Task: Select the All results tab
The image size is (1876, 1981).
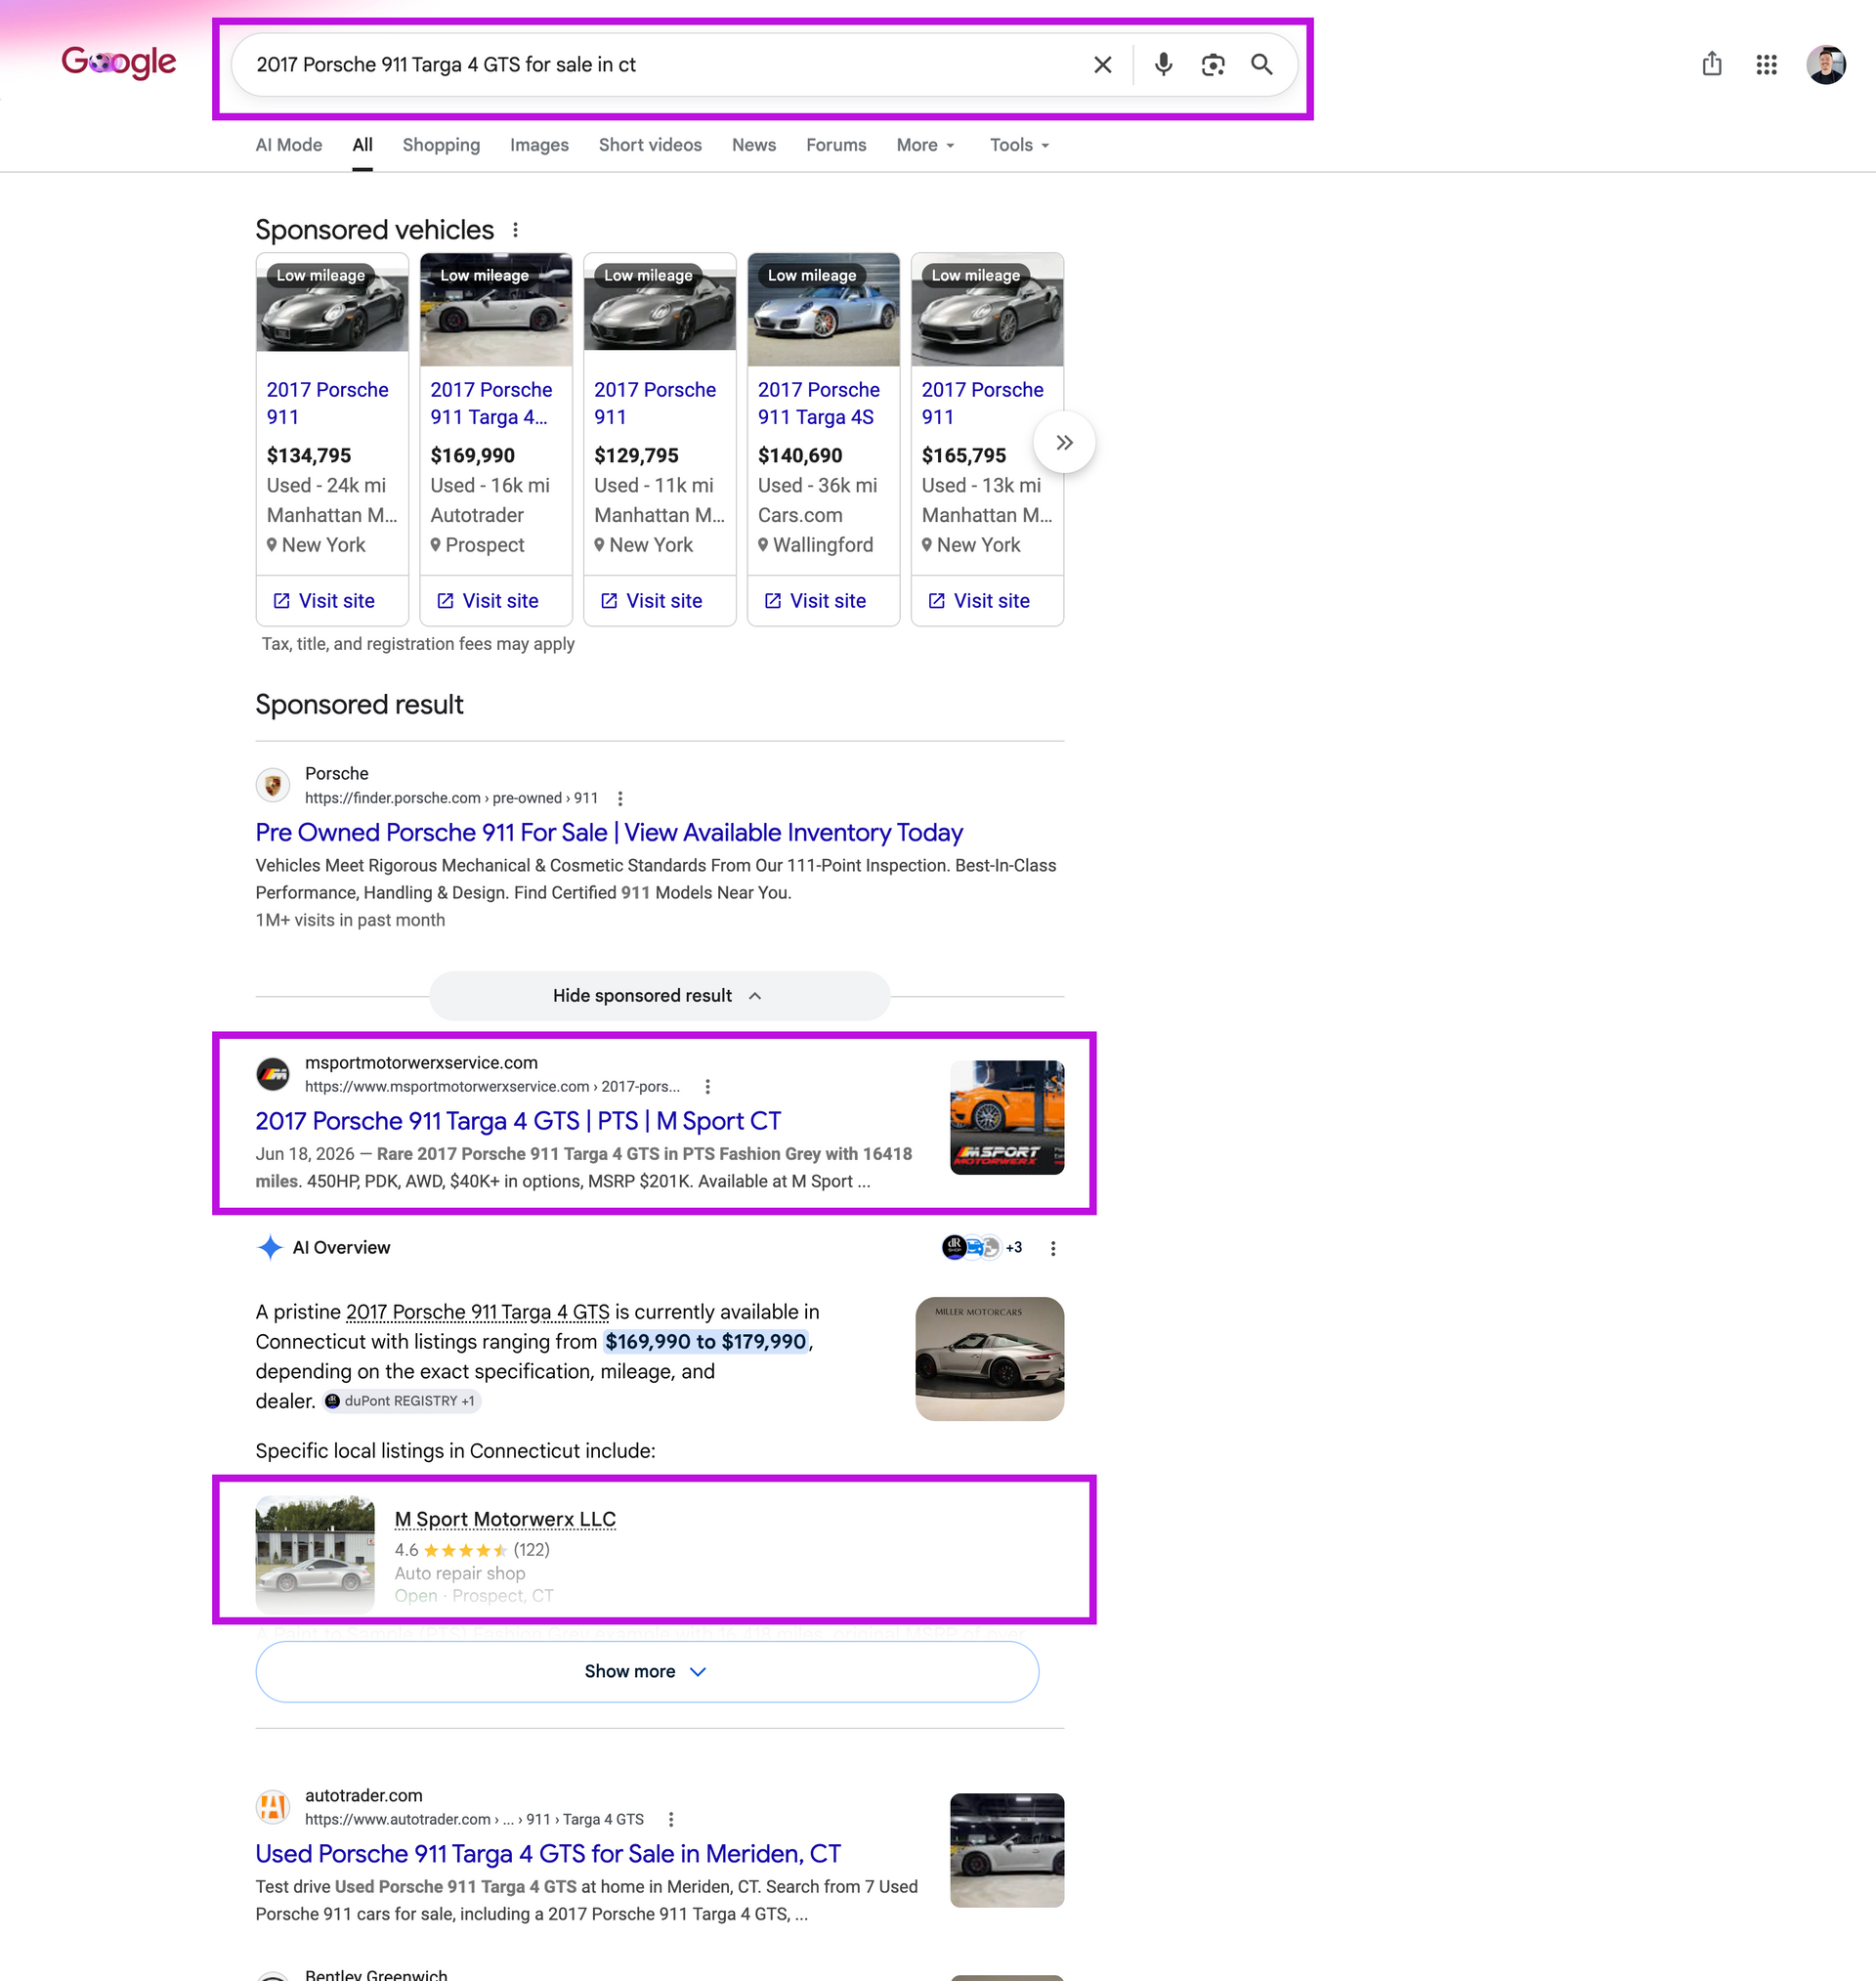Action: (362, 145)
